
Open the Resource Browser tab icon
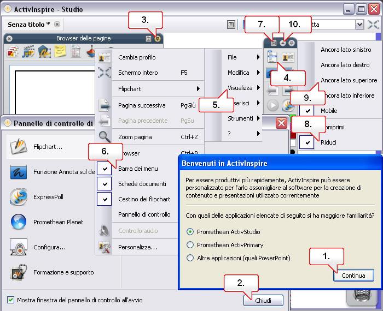coord(28,51)
